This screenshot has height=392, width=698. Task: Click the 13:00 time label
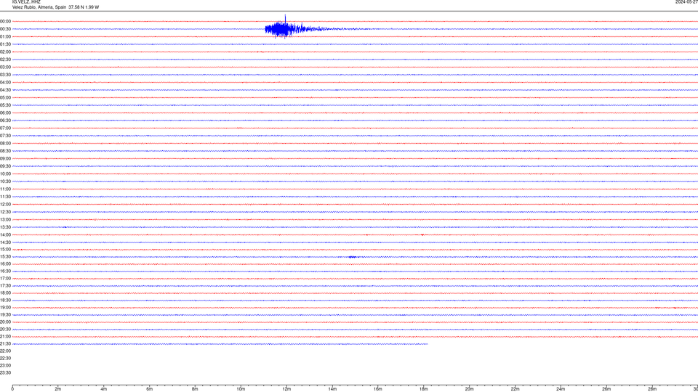pos(5,220)
